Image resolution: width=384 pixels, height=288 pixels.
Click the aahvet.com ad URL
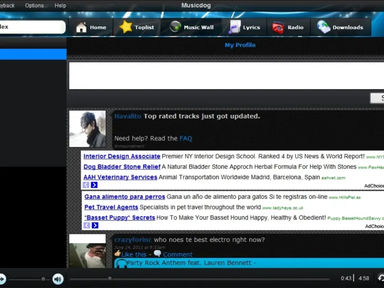pyautogui.click(x=333, y=178)
